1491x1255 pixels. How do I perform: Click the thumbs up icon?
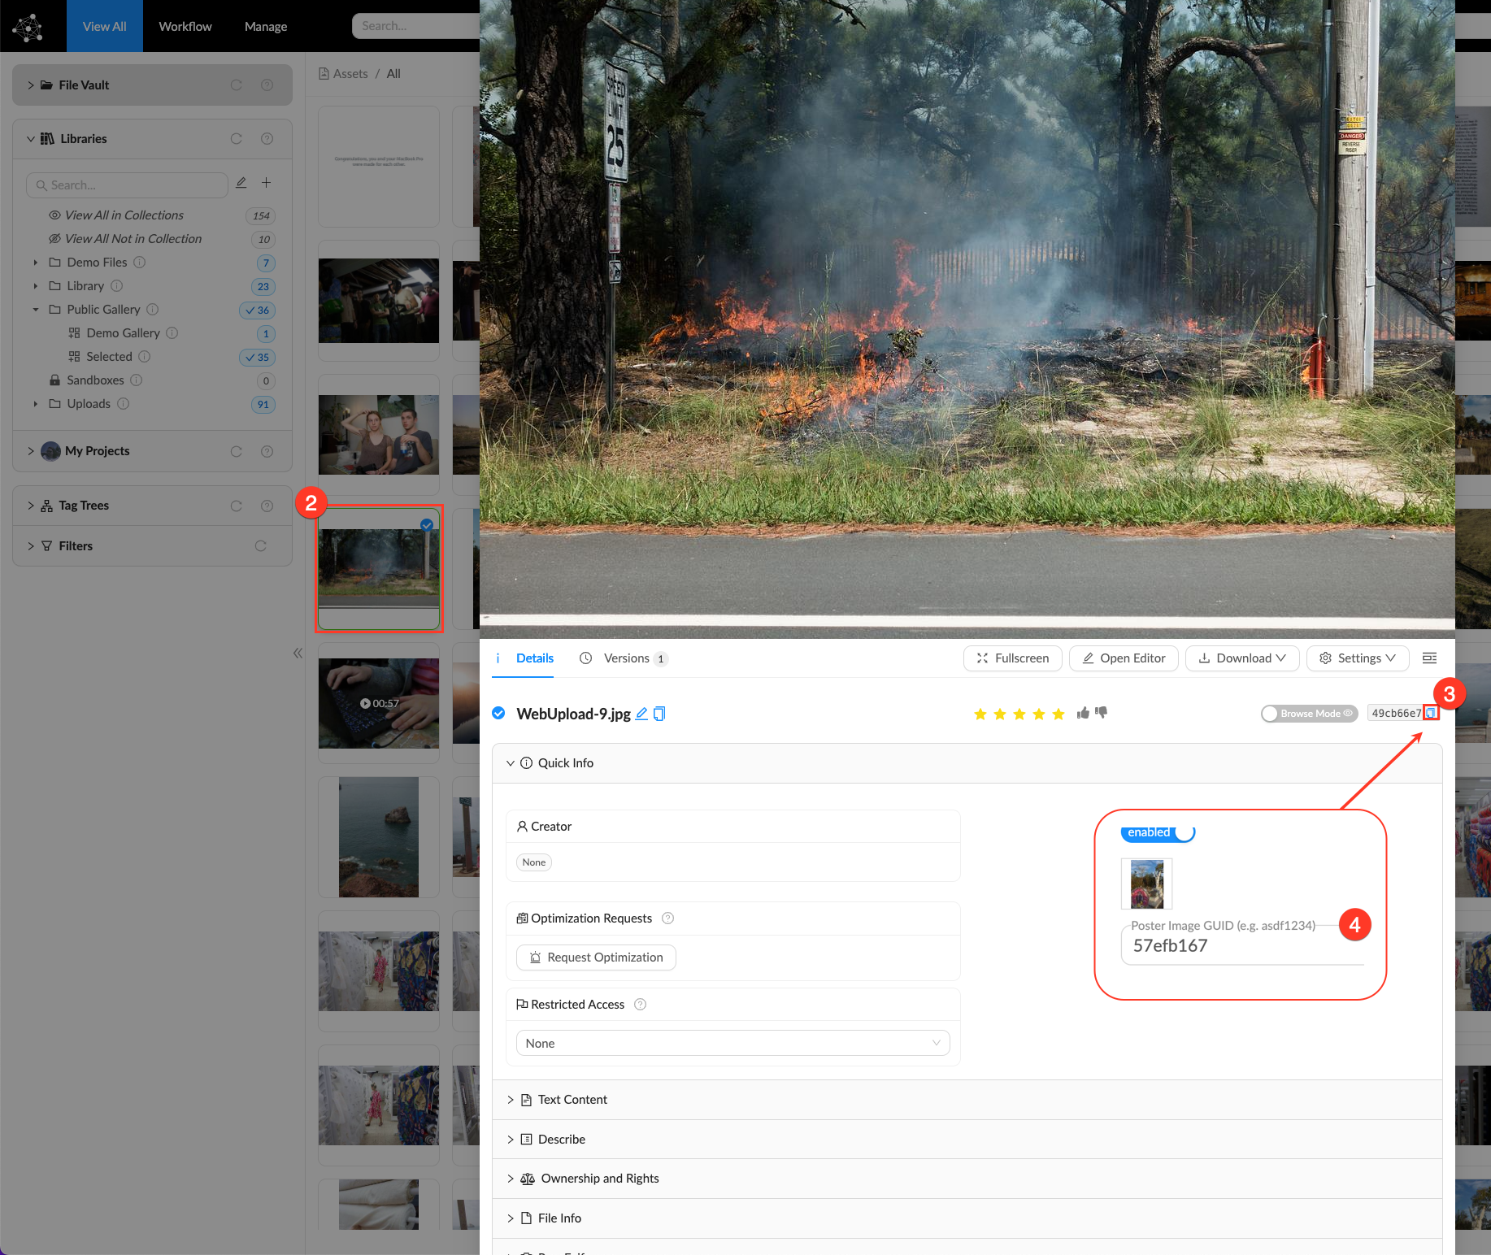coord(1083,713)
